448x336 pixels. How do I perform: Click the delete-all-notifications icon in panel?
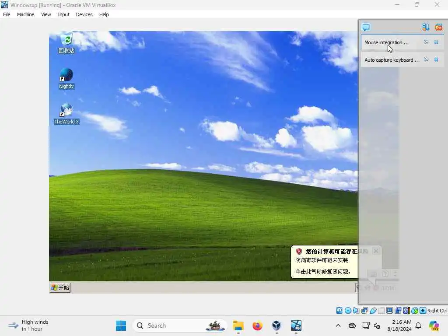438,27
